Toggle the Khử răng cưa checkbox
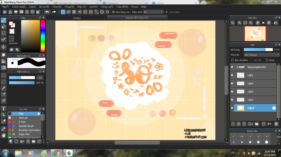 click(113, 12)
